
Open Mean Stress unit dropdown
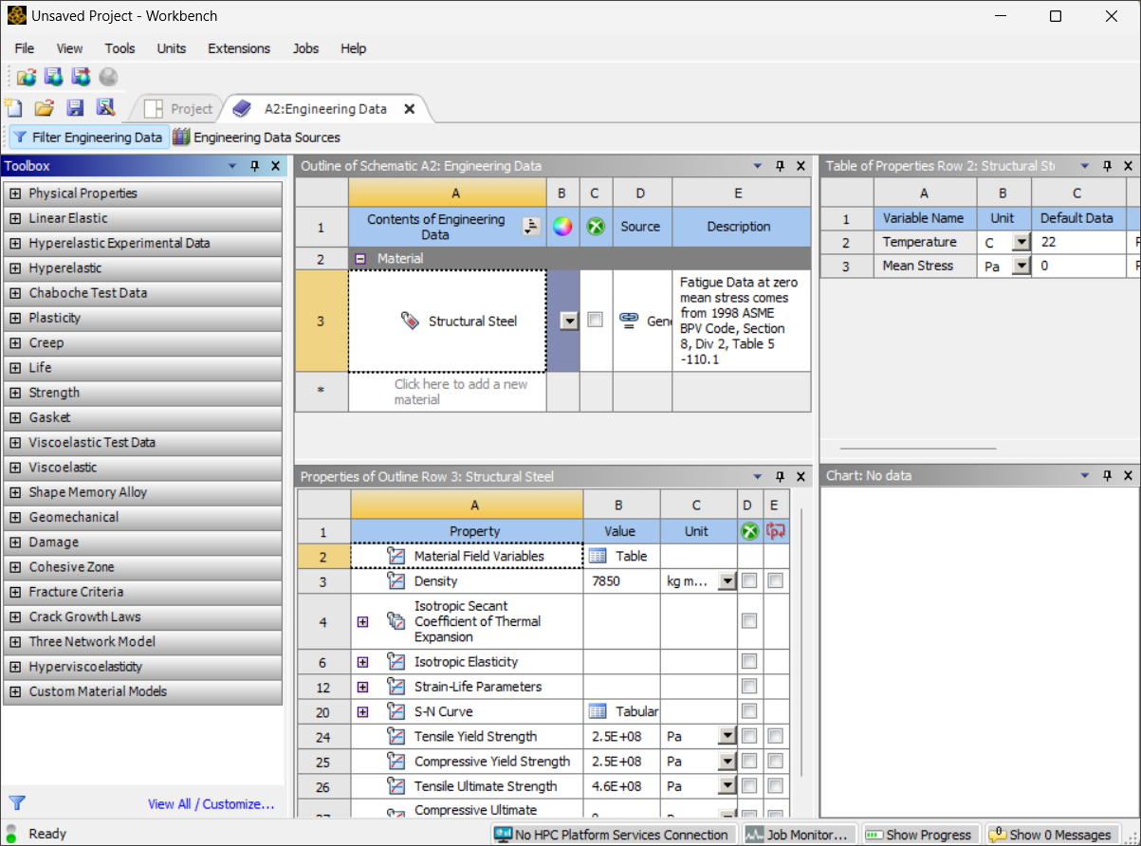point(1021,267)
